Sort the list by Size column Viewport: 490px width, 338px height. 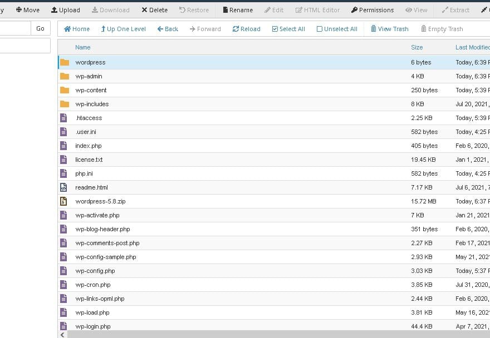[417, 47]
